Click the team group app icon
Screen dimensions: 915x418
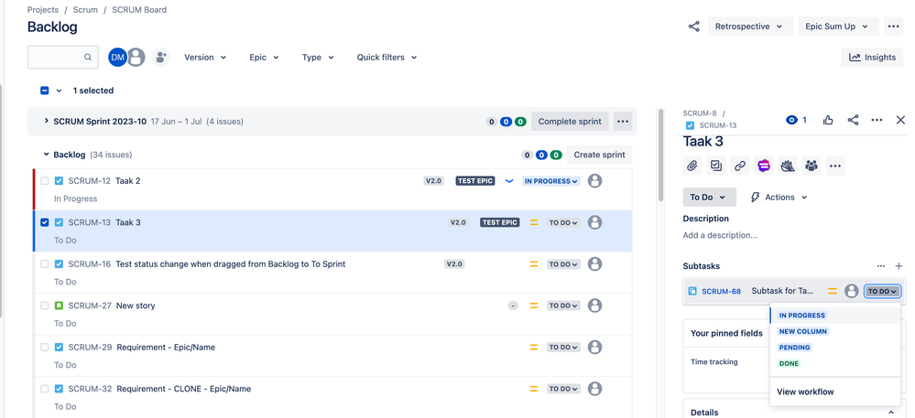click(812, 166)
